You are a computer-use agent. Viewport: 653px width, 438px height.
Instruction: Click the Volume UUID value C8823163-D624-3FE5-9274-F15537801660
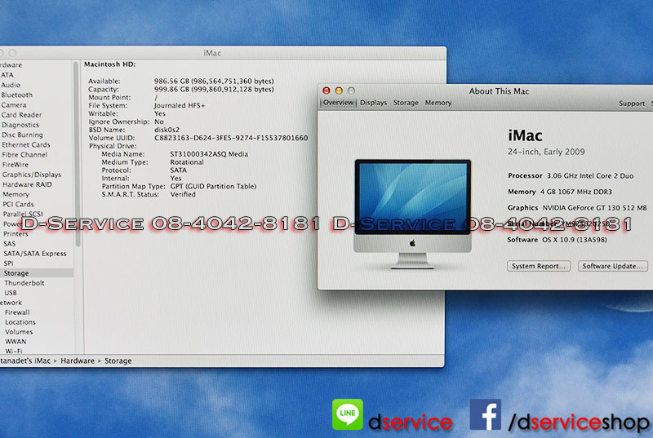(x=231, y=138)
